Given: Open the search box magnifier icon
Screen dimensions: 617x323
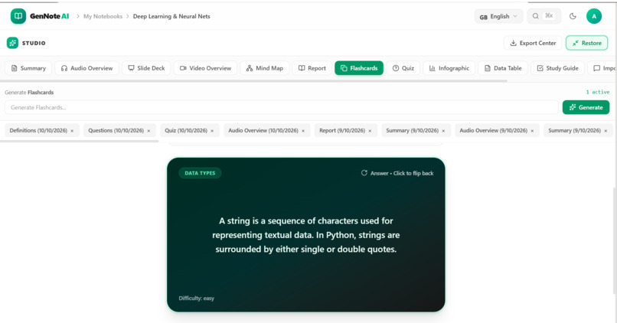Looking at the screenshot, I should [536, 16].
